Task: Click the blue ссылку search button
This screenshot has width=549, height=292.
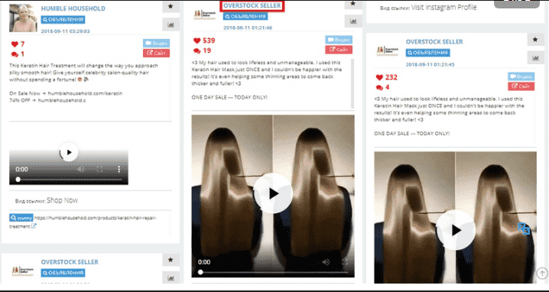Action: (21, 218)
